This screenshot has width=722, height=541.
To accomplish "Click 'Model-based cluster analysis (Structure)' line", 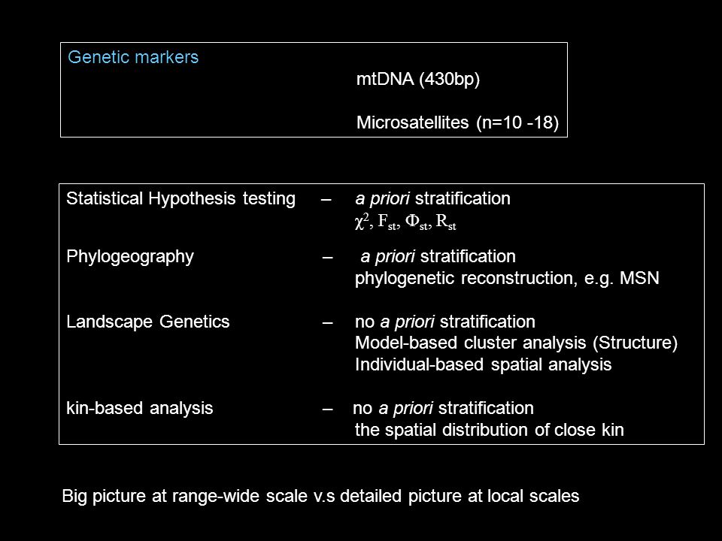I will point(516,343).
